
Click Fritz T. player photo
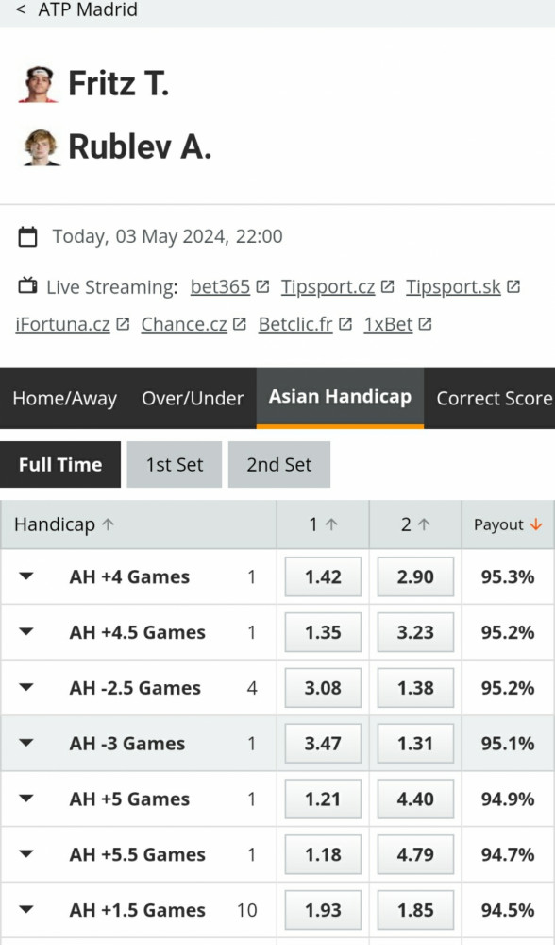point(40,84)
